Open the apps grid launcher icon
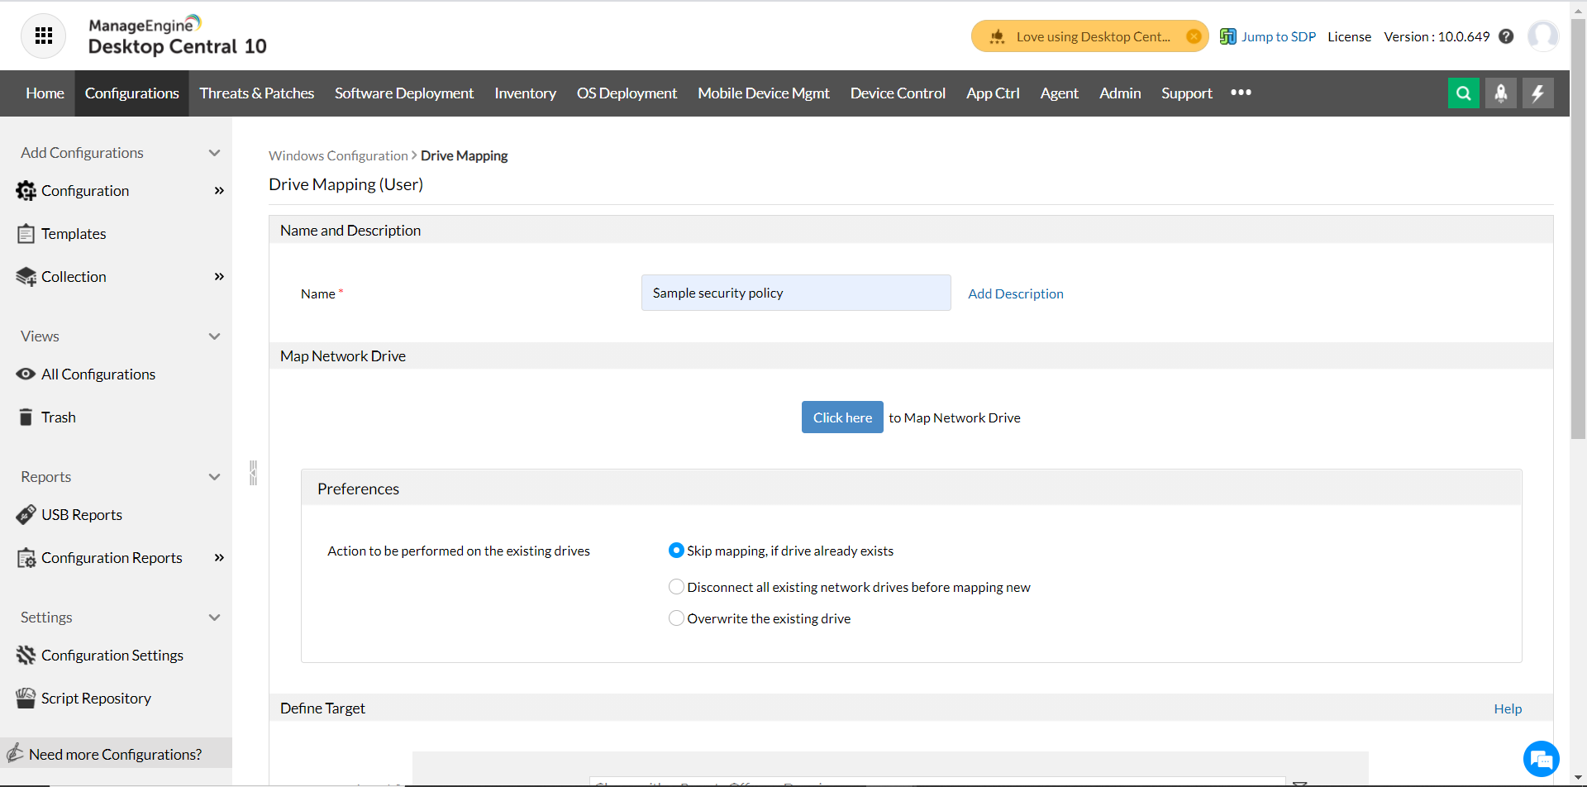The image size is (1587, 787). [x=44, y=36]
